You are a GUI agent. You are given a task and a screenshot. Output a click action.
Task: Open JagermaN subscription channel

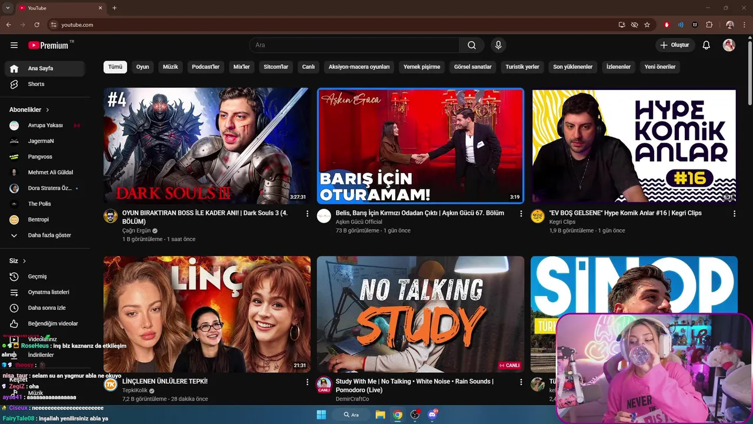click(45, 141)
